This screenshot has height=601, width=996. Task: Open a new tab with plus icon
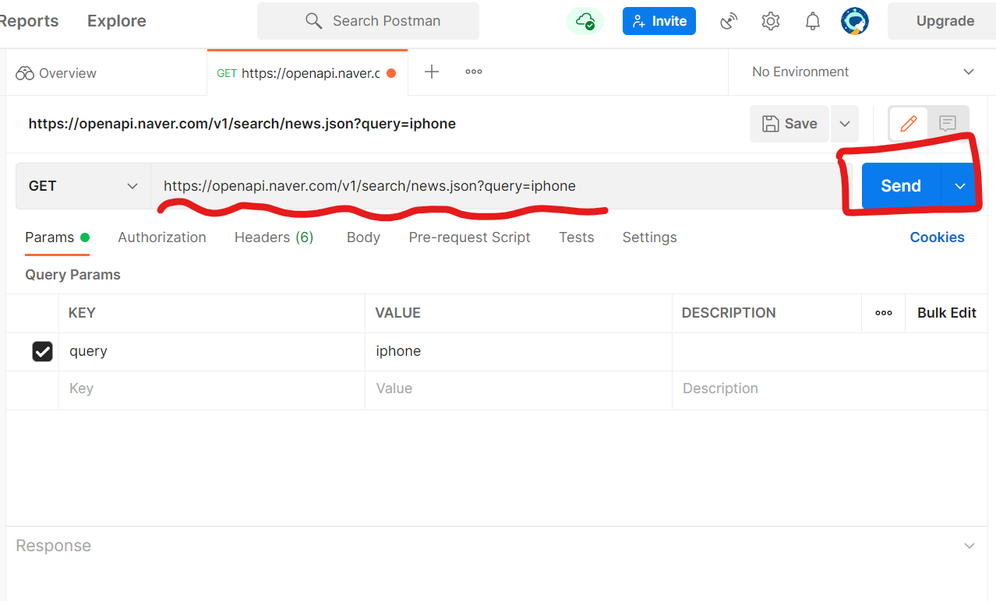(432, 72)
